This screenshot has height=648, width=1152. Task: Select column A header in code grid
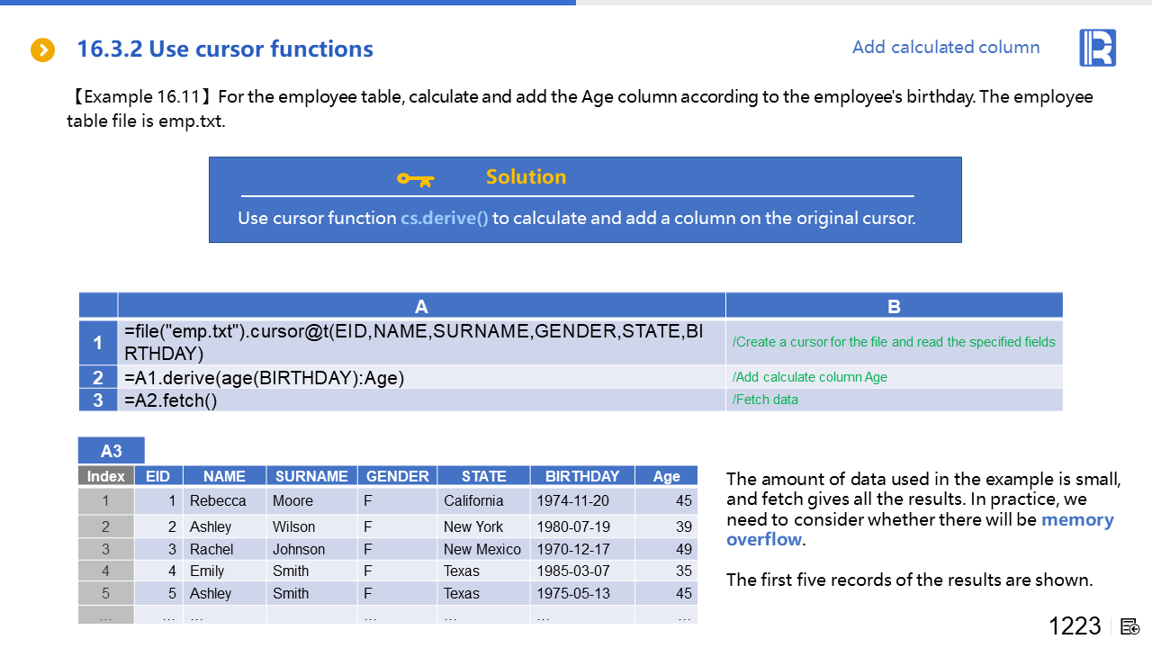421,306
